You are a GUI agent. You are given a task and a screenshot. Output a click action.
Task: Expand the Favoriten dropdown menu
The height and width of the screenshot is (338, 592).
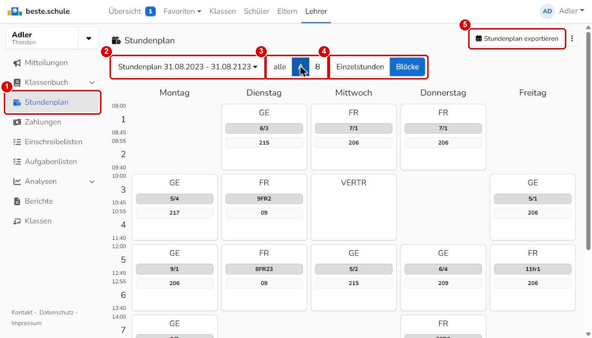(x=182, y=11)
